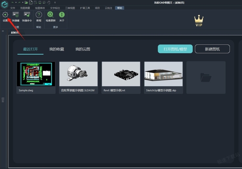Select the 帮助 ribbon tab
242x169 pixels.
(120, 8)
